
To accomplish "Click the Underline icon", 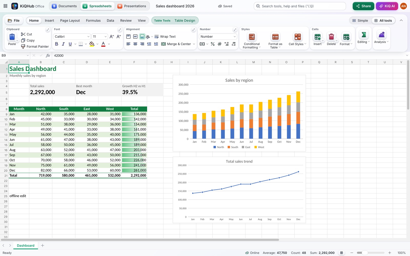I will click(70, 44).
